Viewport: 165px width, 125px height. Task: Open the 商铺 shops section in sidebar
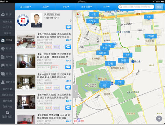click(8, 65)
